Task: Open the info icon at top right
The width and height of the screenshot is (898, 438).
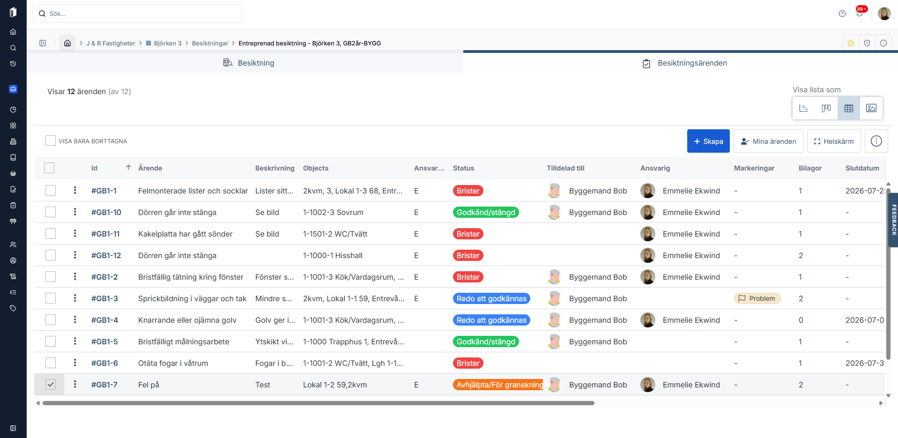Action: pos(883,43)
